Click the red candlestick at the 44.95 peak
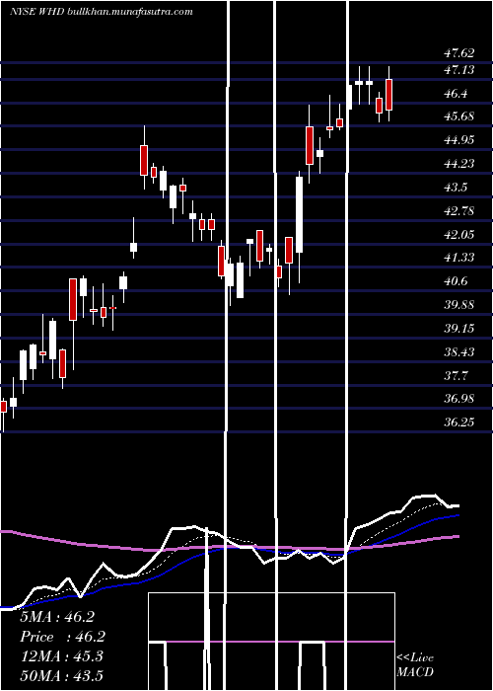Screen dimensions: 493x691 coord(144,160)
